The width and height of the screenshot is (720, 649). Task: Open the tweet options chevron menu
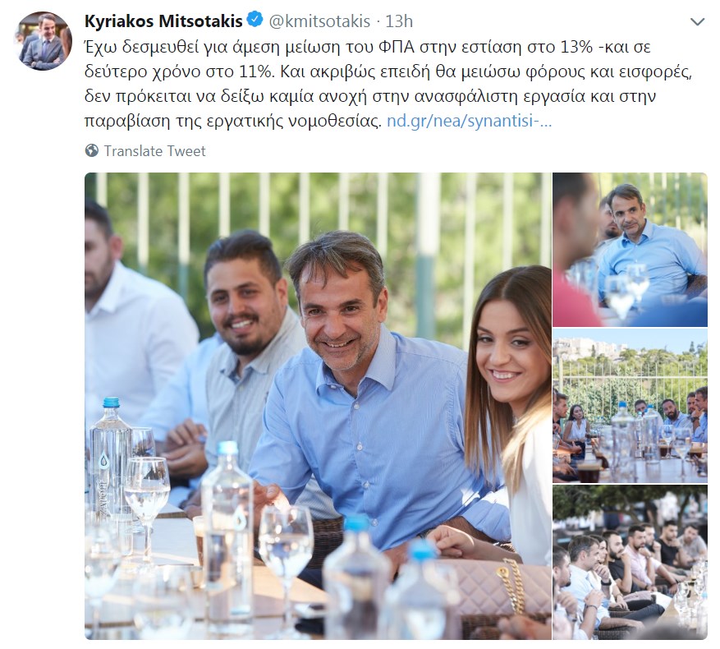pyautogui.click(x=697, y=21)
